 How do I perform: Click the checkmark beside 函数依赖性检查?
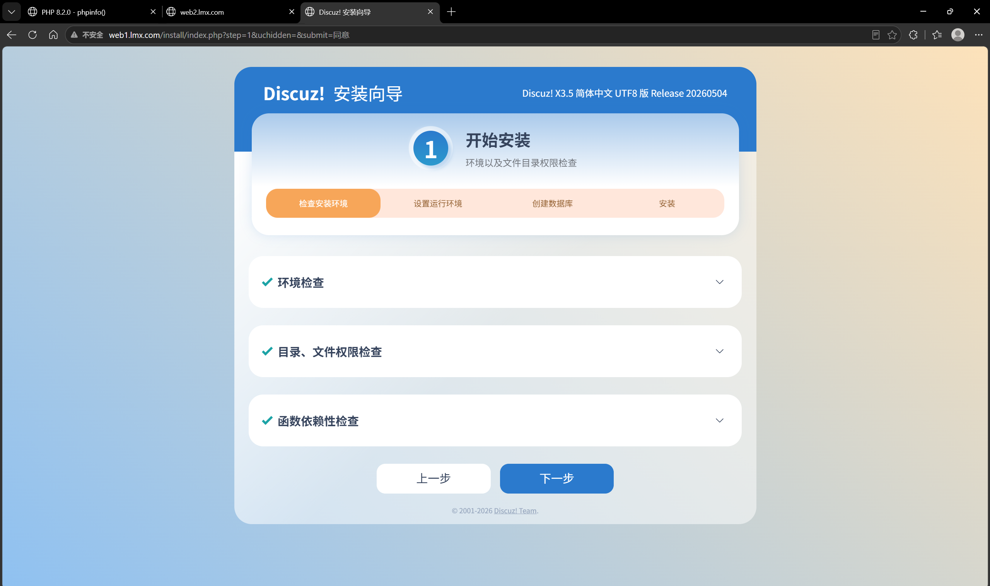(x=267, y=420)
